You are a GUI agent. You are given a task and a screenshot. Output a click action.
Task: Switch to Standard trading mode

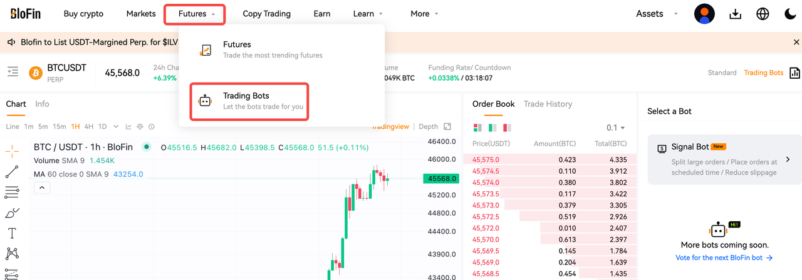[722, 72]
